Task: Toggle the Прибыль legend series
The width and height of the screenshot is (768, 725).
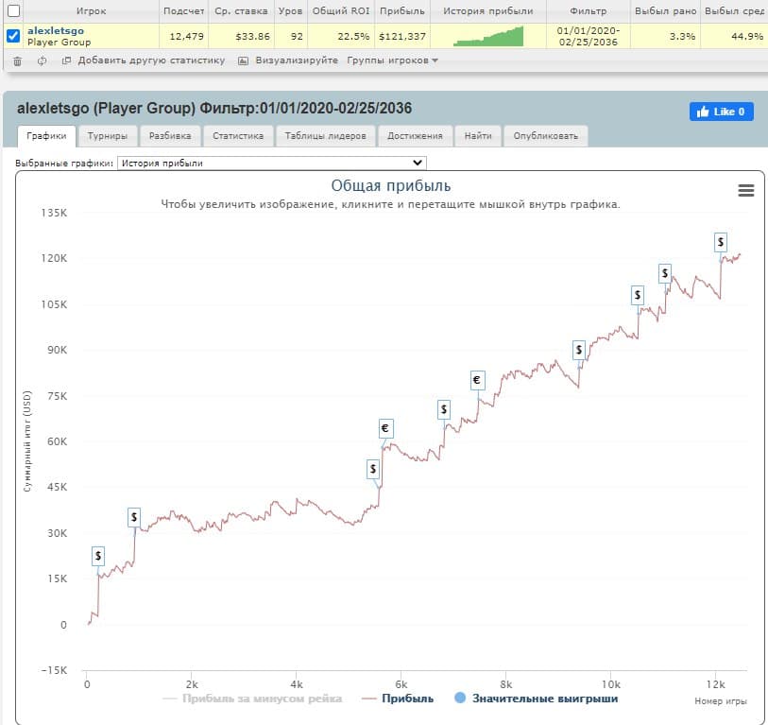Action: (x=398, y=699)
